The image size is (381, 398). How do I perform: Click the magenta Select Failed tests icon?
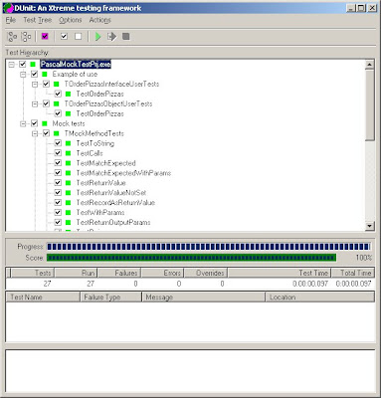[45, 36]
